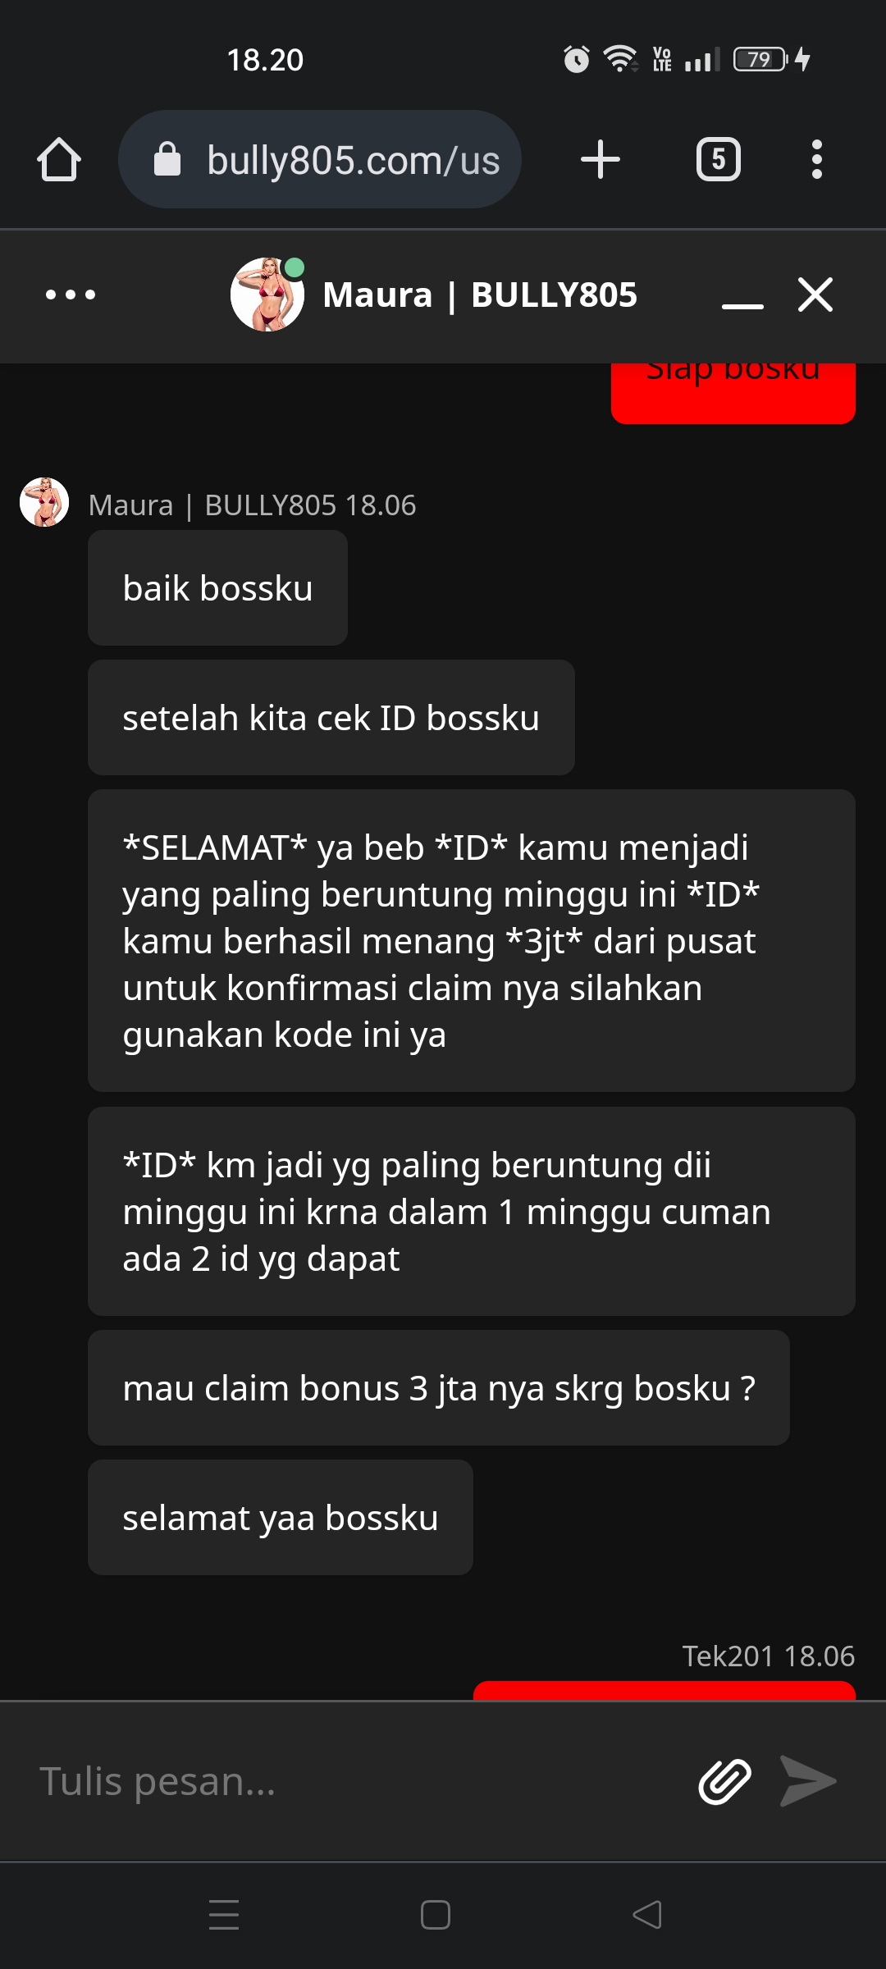Tap the send message arrow icon
Viewport: 886px width, 1969px height.
click(808, 1781)
